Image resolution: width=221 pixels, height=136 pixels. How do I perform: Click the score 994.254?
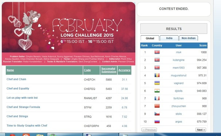[202, 60]
